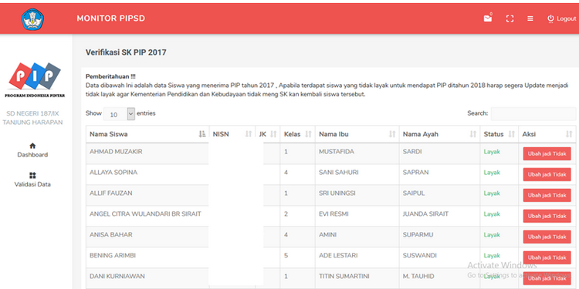Click the PIP Program Indonesia Pintar logo
Viewport: 579px width, 289px height.
tap(35, 80)
